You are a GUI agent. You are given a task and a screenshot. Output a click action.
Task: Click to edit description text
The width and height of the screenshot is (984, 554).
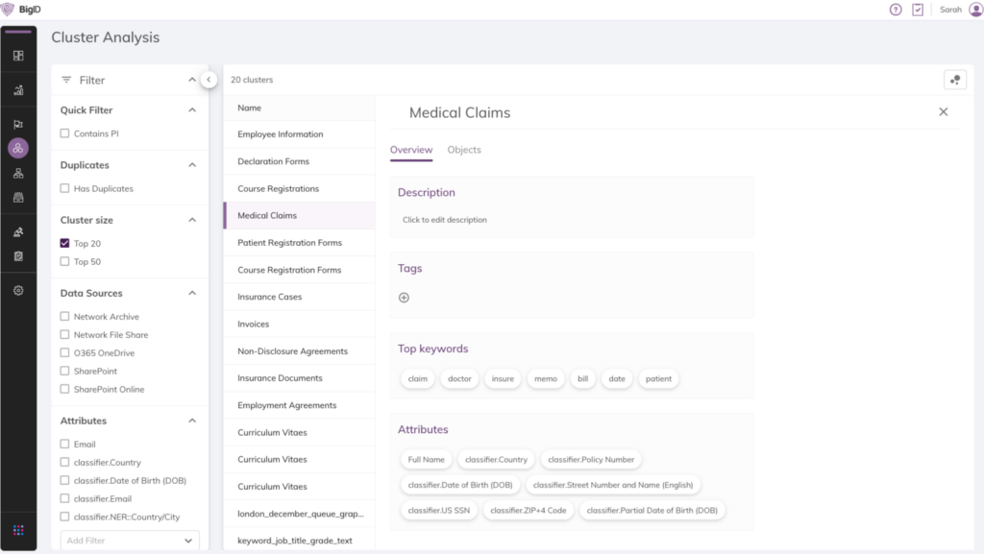click(445, 220)
